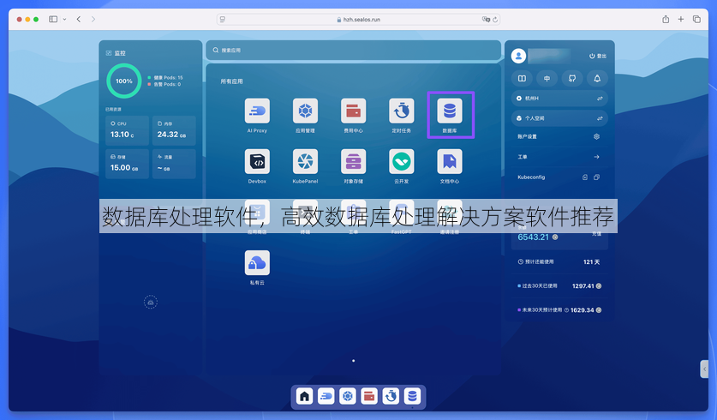
Task: Open cost center from the dock
Action: 369,396
